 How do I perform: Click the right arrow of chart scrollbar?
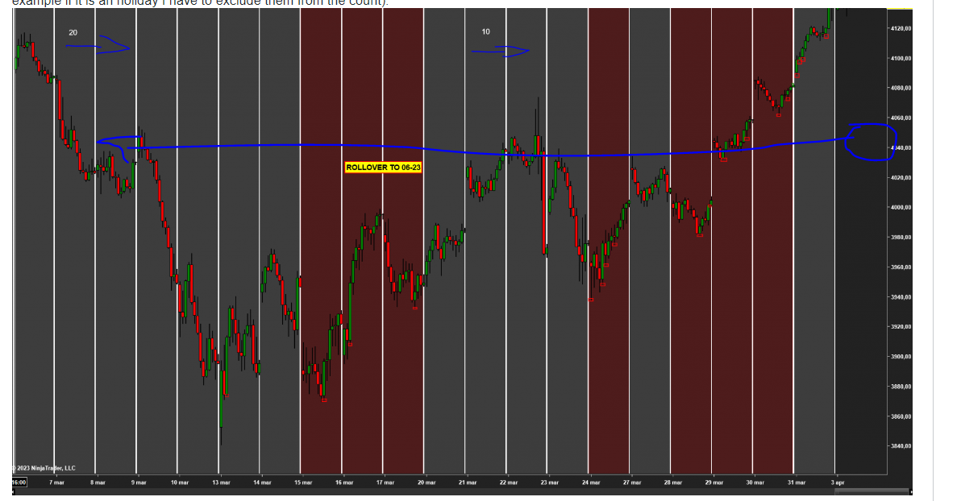(x=911, y=492)
